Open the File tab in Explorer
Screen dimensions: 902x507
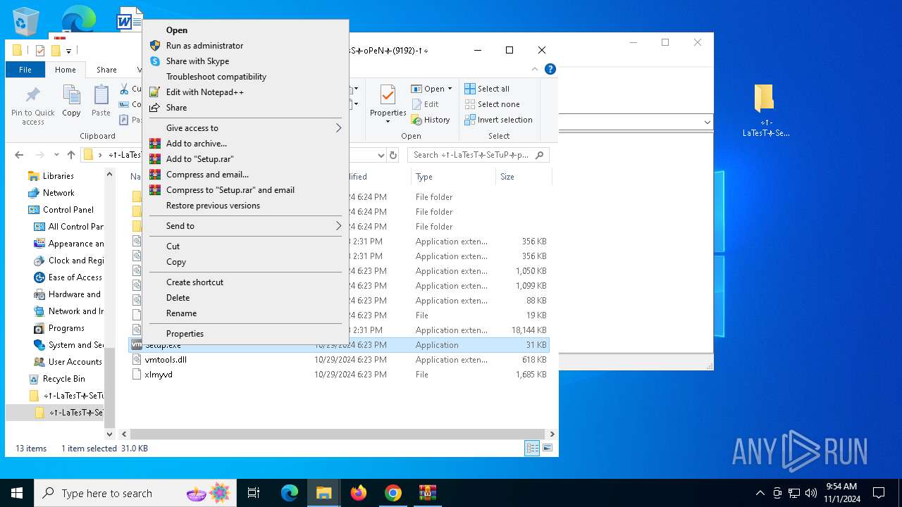coord(25,70)
